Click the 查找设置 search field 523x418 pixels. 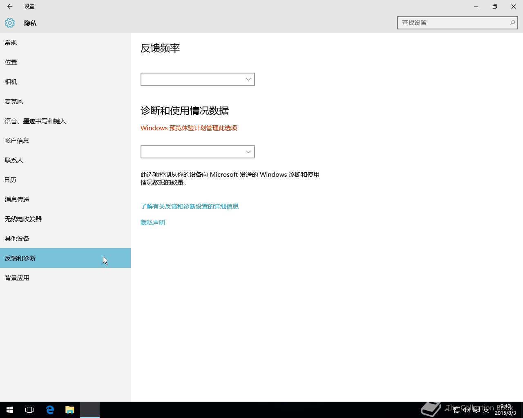click(458, 23)
